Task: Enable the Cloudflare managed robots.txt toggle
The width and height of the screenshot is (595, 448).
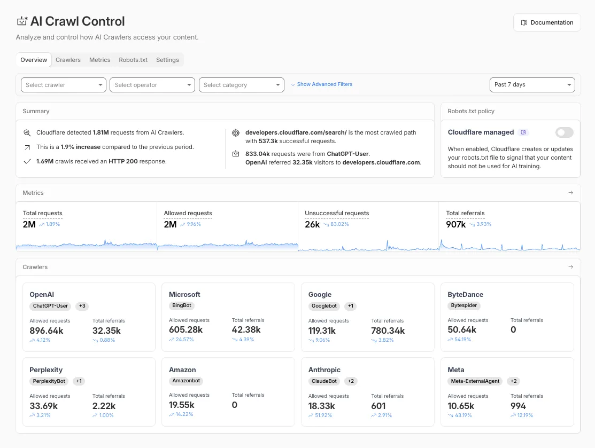Action: [x=564, y=132]
